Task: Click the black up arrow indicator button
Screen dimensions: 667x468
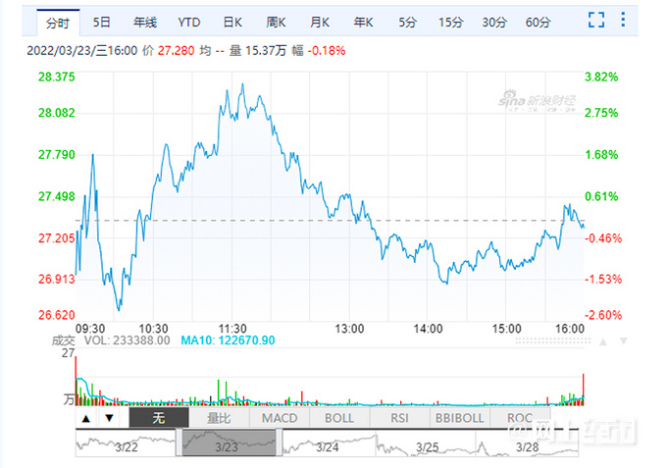Action: click(86, 418)
